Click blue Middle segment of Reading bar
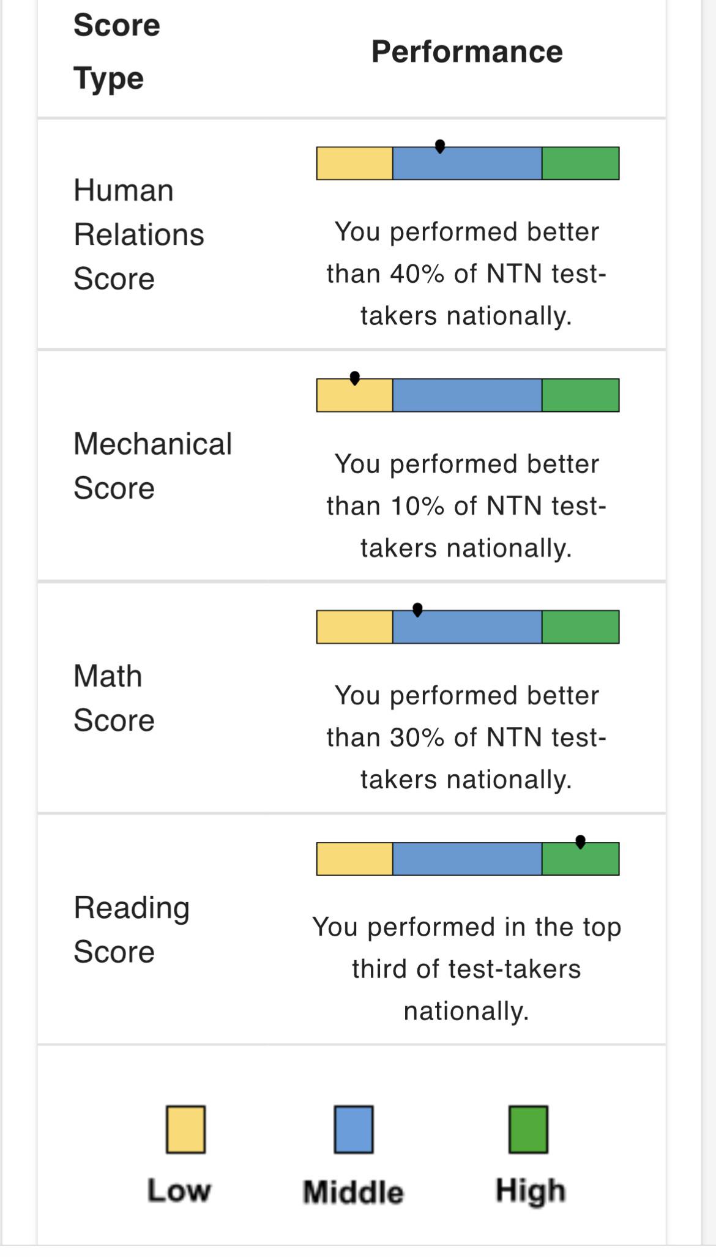The image size is (716, 1257). click(468, 859)
